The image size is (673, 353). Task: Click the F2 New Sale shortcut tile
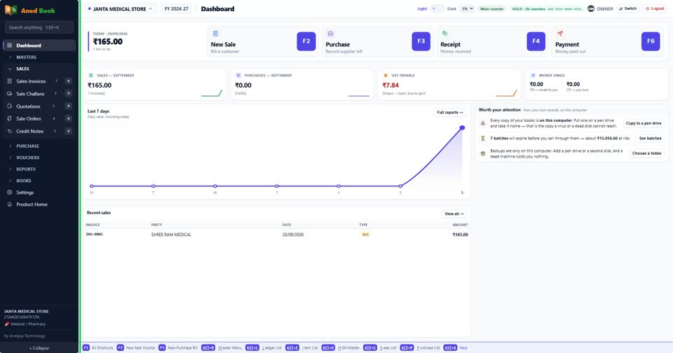click(306, 41)
